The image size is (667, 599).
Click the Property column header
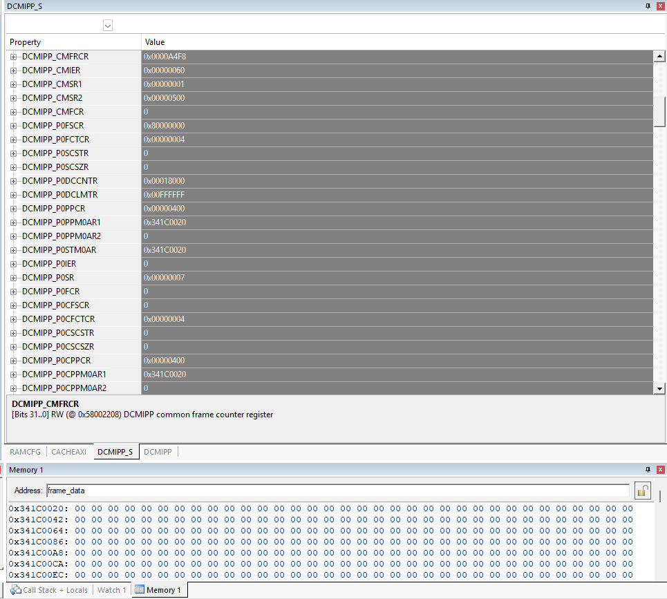tap(73, 42)
